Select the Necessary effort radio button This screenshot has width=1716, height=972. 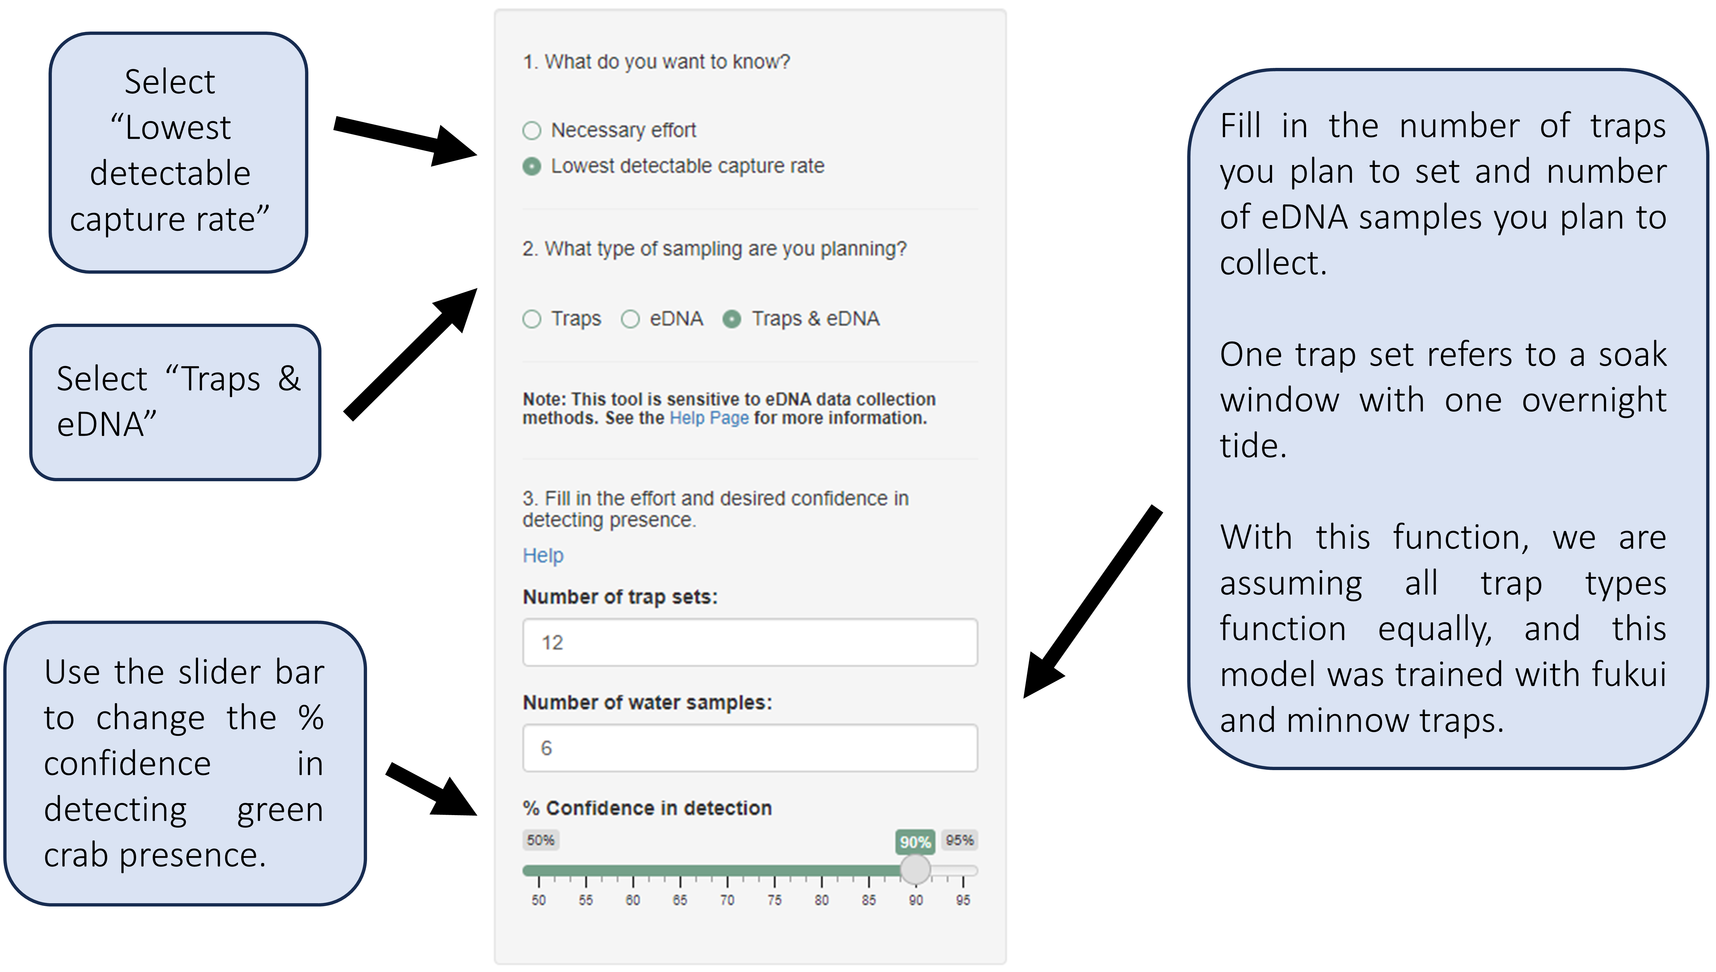click(x=531, y=130)
